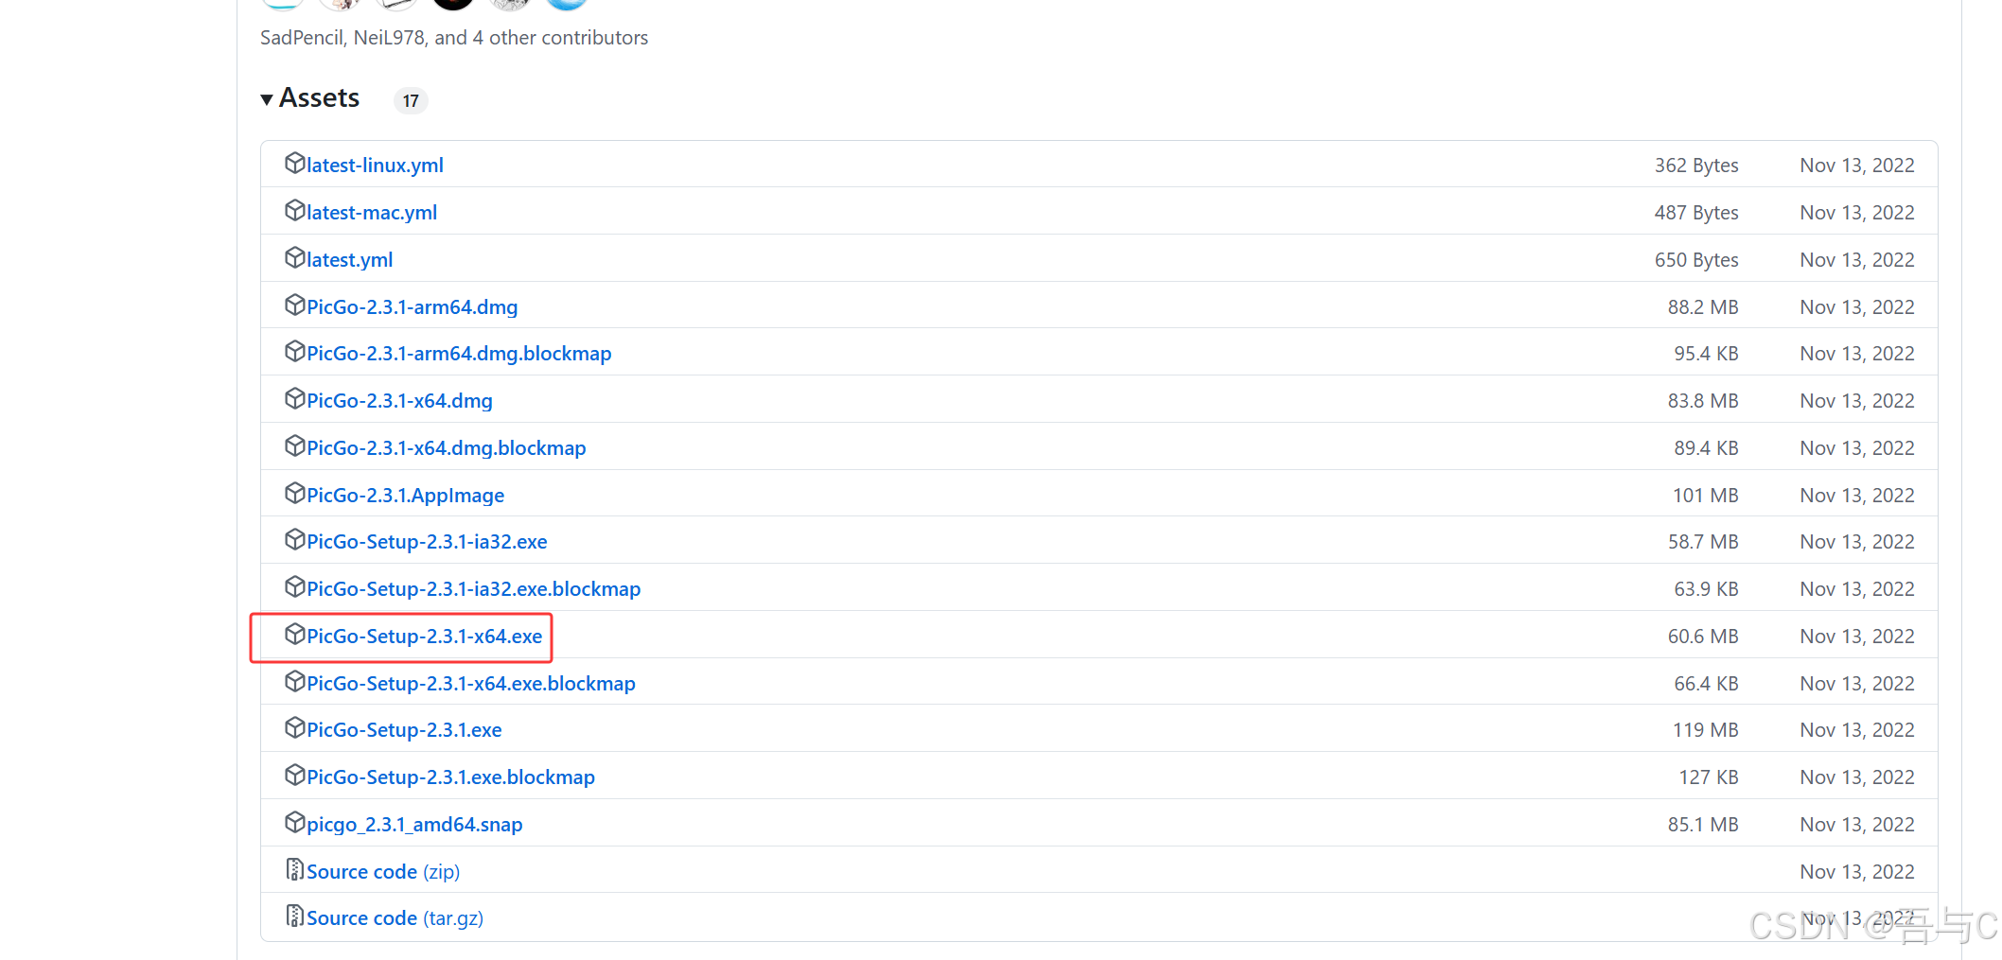Click package icon beside PicGo-Setup-2.3.1.exe
Screen dimensions: 2002x960
[x=294, y=728]
